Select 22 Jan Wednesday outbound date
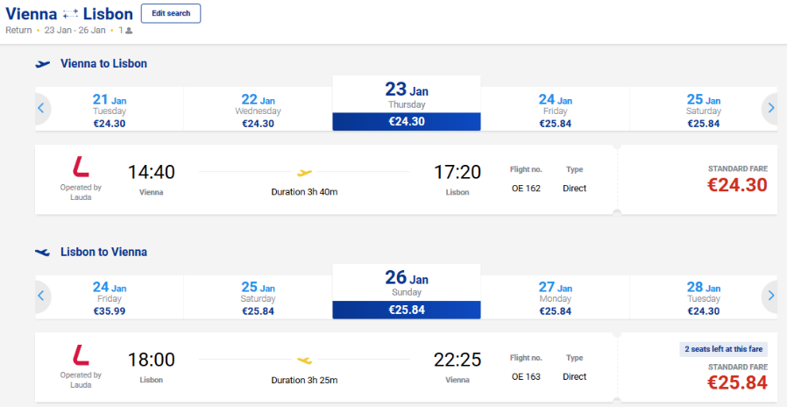 (258, 110)
